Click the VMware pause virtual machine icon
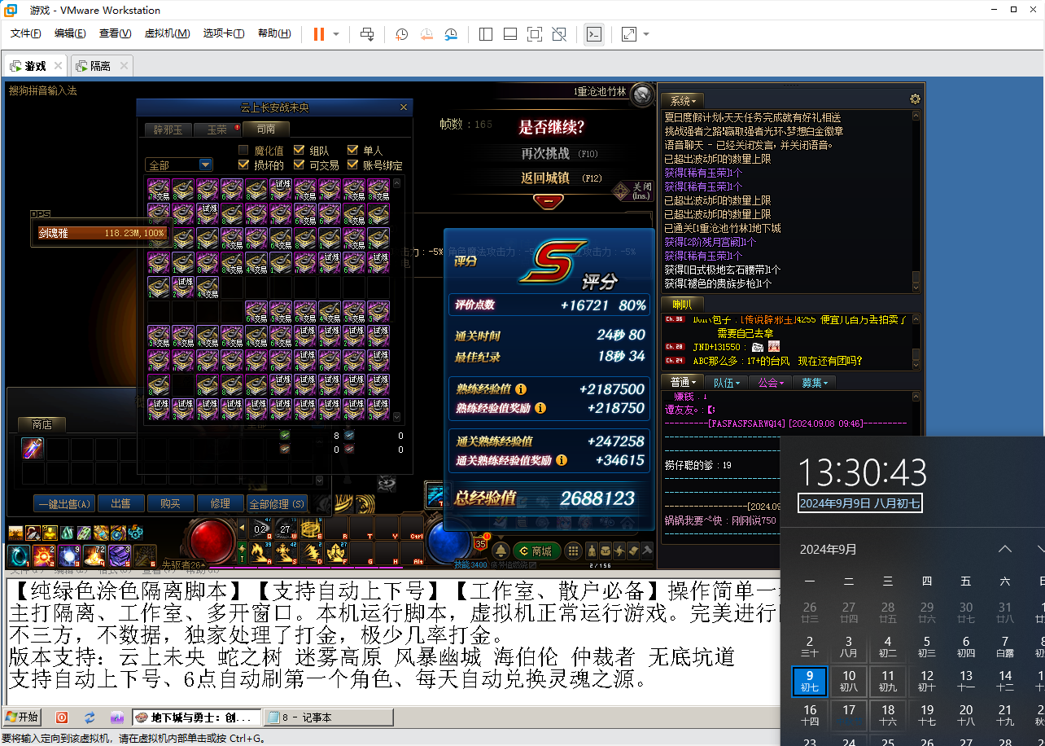Image resolution: width=1045 pixels, height=746 pixels. [x=318, y=34]
